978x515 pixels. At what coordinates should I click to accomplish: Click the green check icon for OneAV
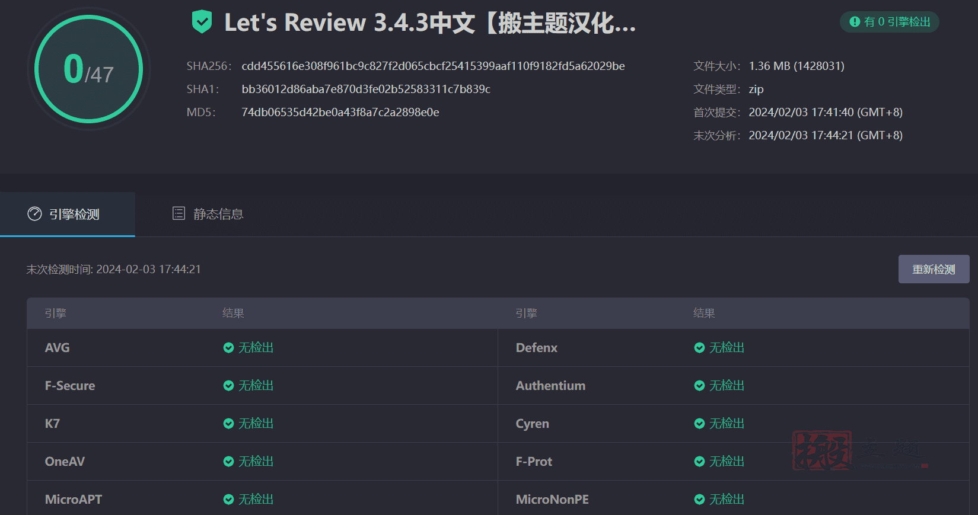pos(228,462)
